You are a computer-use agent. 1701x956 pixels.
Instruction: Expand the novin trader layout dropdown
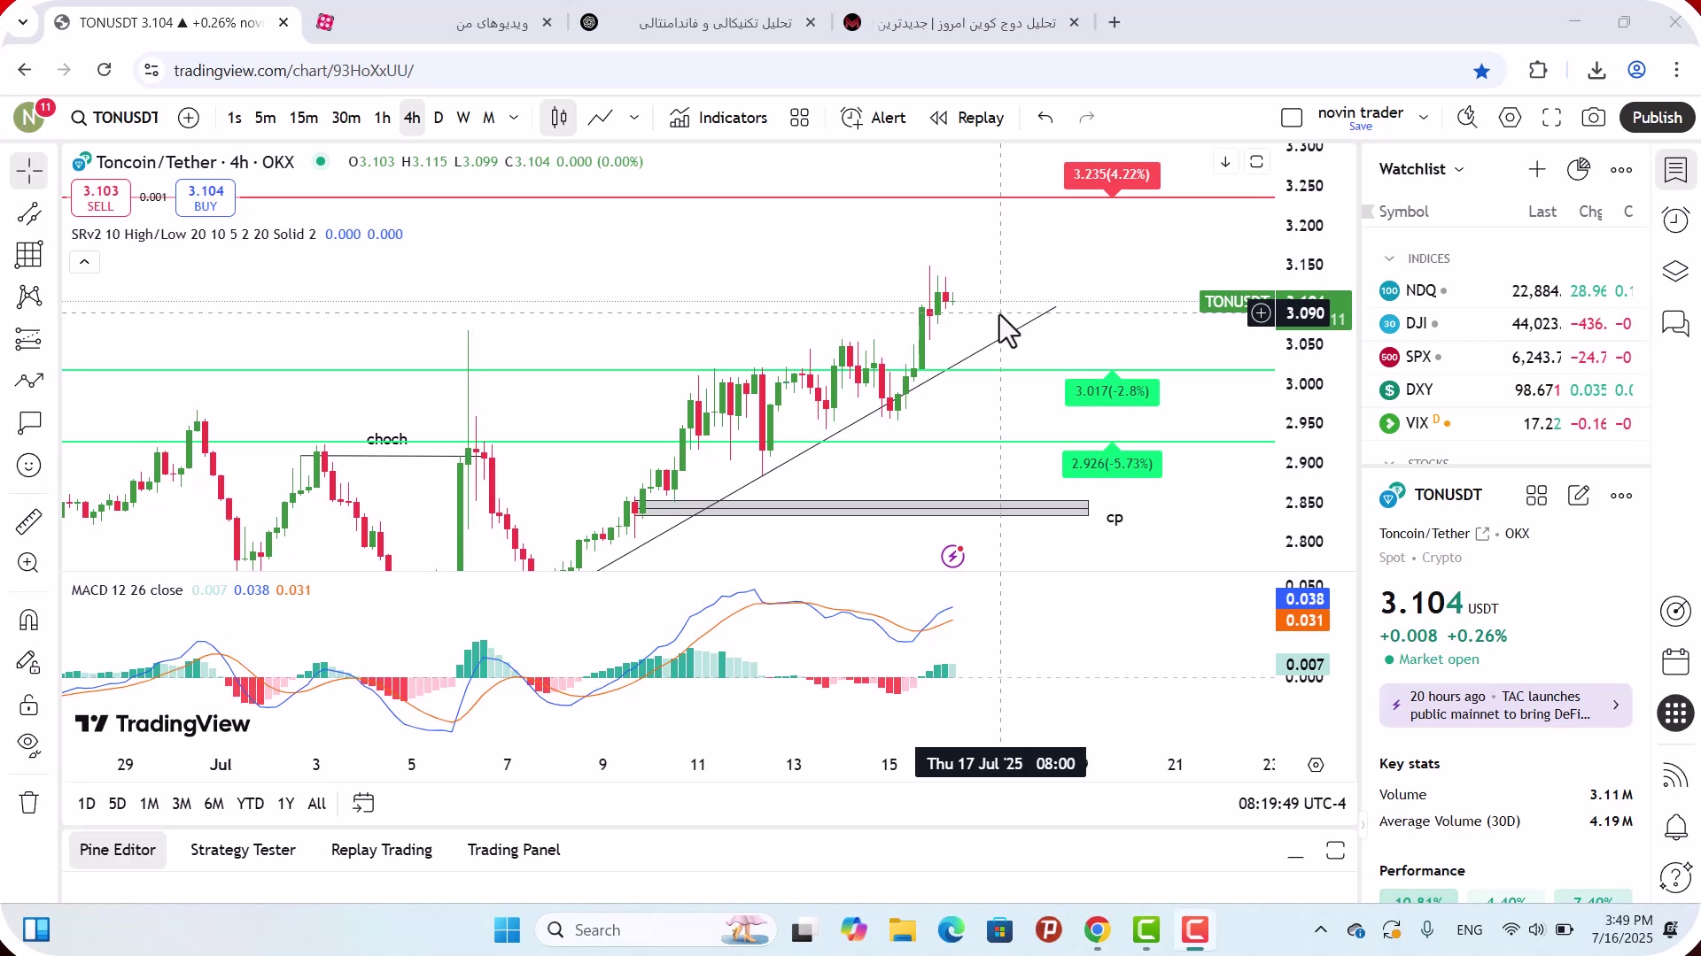(x=1424, y=118)
